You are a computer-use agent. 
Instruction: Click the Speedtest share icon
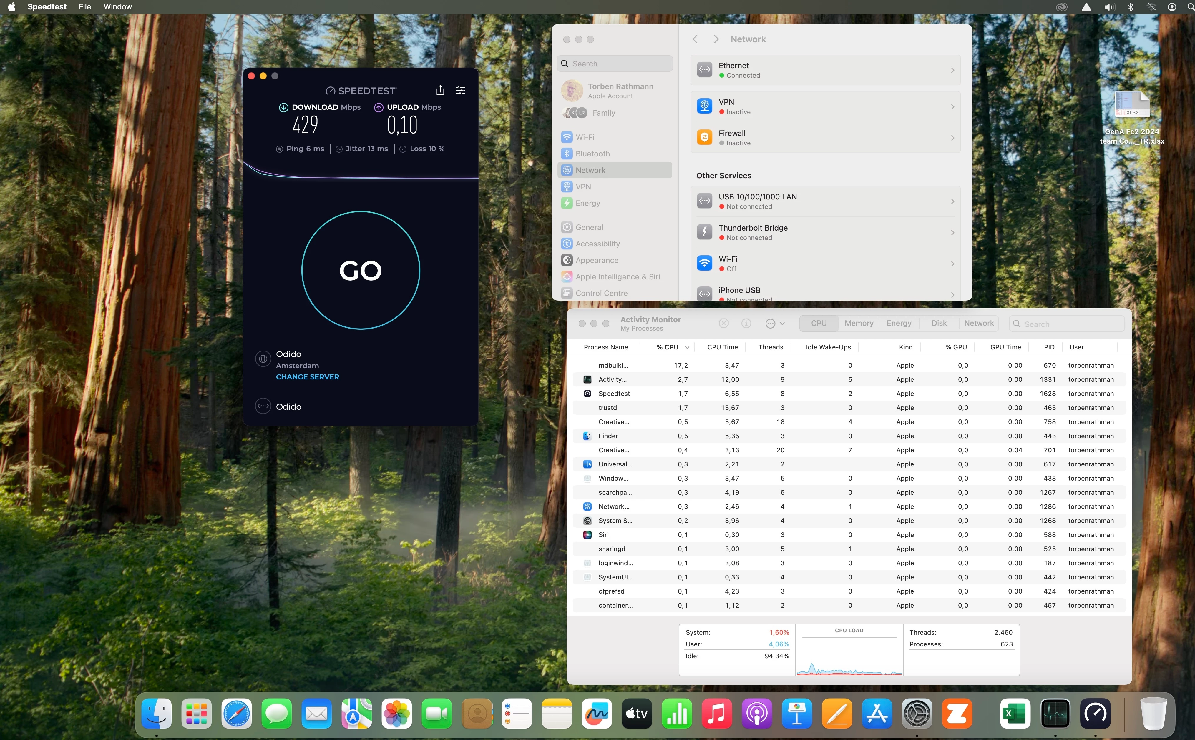(440, 90)
